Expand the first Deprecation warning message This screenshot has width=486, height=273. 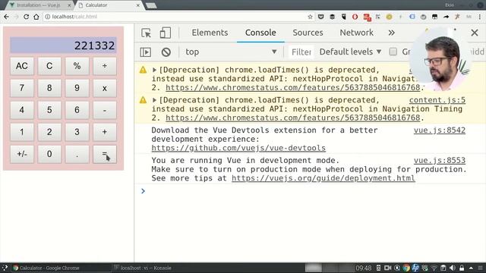point(154,70)
